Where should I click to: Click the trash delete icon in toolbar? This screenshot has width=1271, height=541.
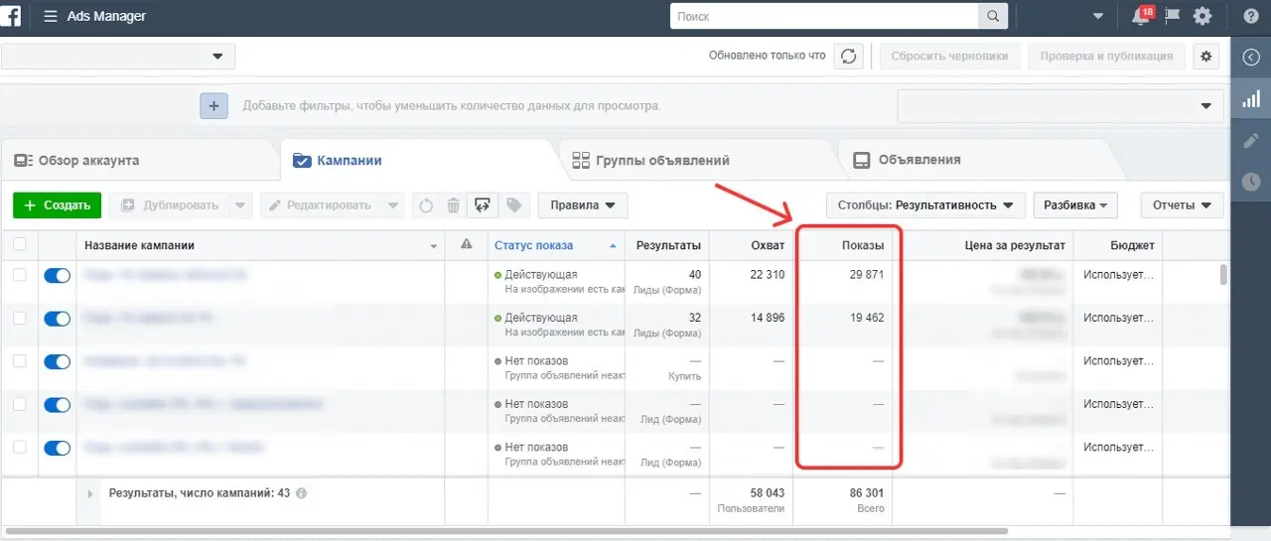[x=453, y=205]
